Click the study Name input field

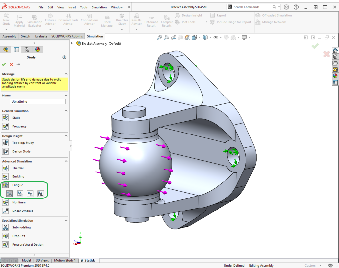pos(38,102)
